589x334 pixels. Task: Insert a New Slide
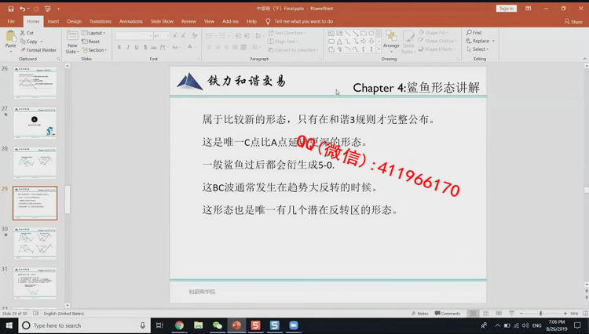pos(71,42)
